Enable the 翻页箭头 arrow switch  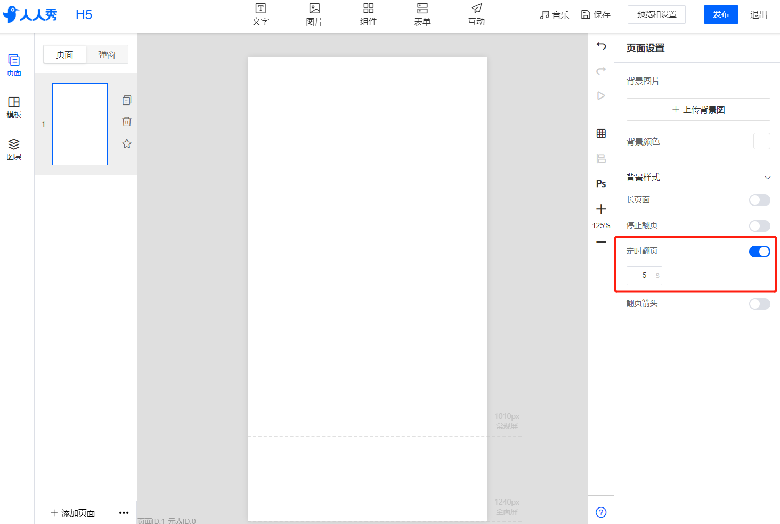[759, 304]
